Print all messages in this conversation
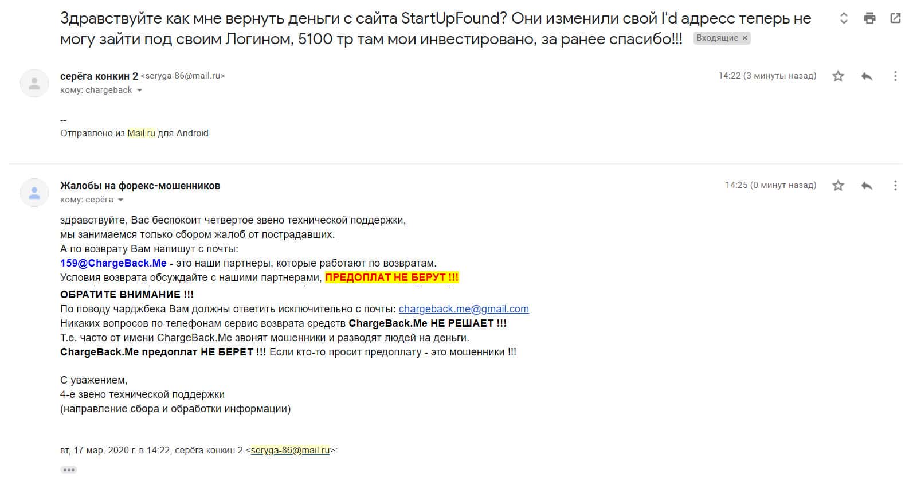The image size is (913, 477). pyautogui.click(x=869, y=18)
